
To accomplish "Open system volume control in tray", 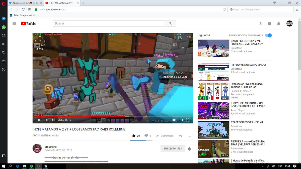I will point(273,166).
